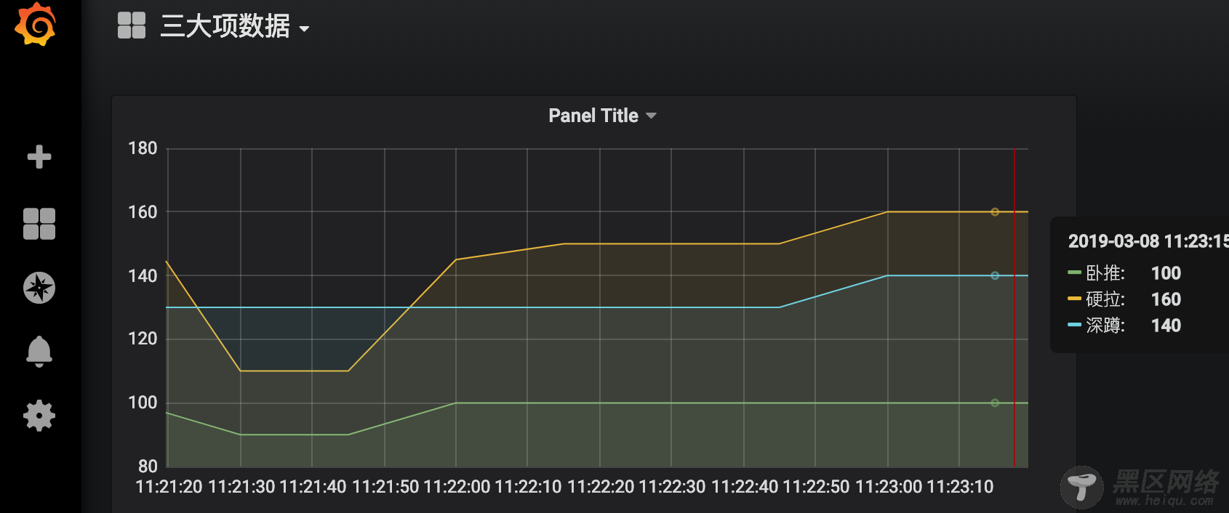This screenshot has width=1229, height=513.
Task: Click the 深蹲 blue legend swatch
Action: 1074,325
